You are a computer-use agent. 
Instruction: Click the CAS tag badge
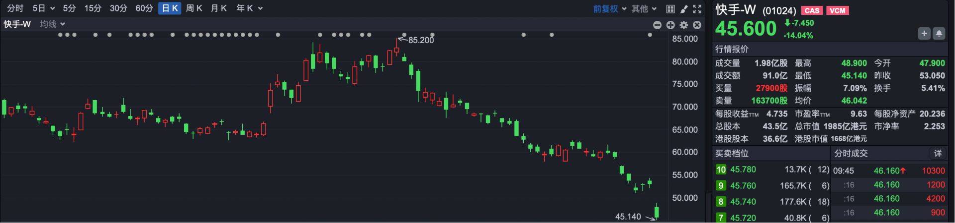click(812, 10)
